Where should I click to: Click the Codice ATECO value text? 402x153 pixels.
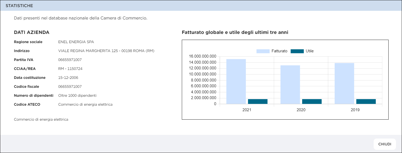(85, 104)
